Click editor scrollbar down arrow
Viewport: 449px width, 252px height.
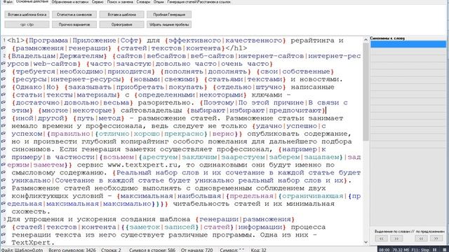366,242
